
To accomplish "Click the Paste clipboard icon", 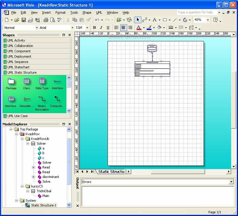I will click(82, 20).
